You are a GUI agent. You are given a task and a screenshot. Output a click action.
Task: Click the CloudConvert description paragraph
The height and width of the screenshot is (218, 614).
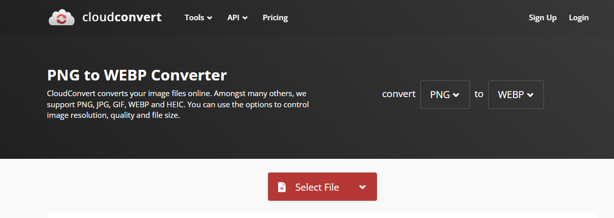pos(178,105)
